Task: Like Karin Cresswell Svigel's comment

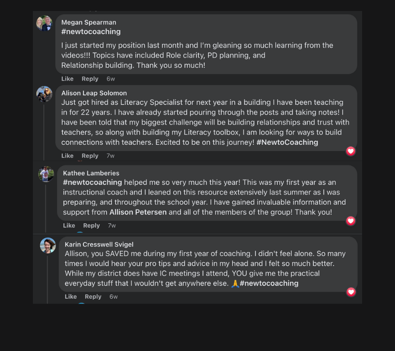Action: 71,297
